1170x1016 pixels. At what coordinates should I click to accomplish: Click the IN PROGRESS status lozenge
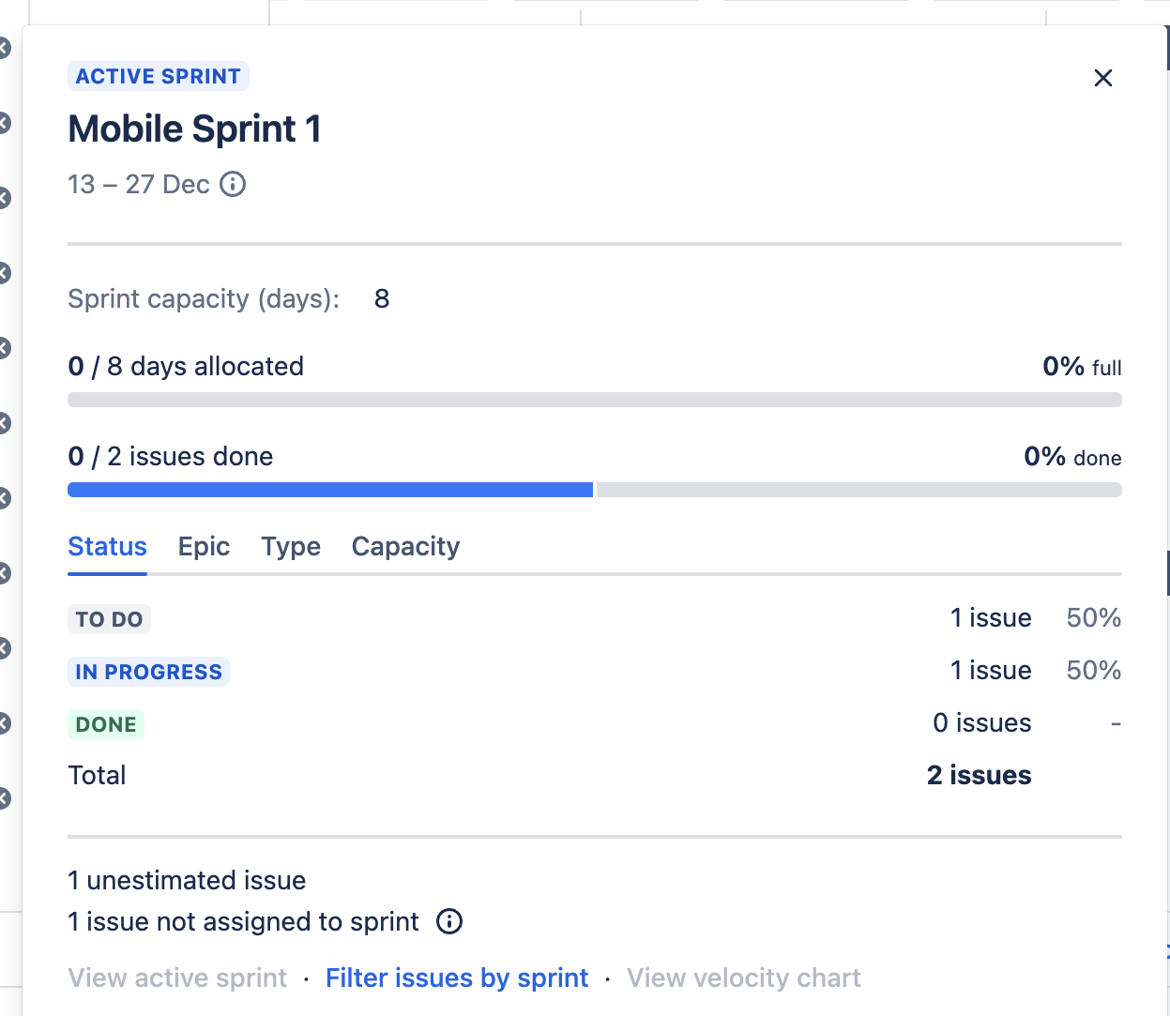(148, 672)
